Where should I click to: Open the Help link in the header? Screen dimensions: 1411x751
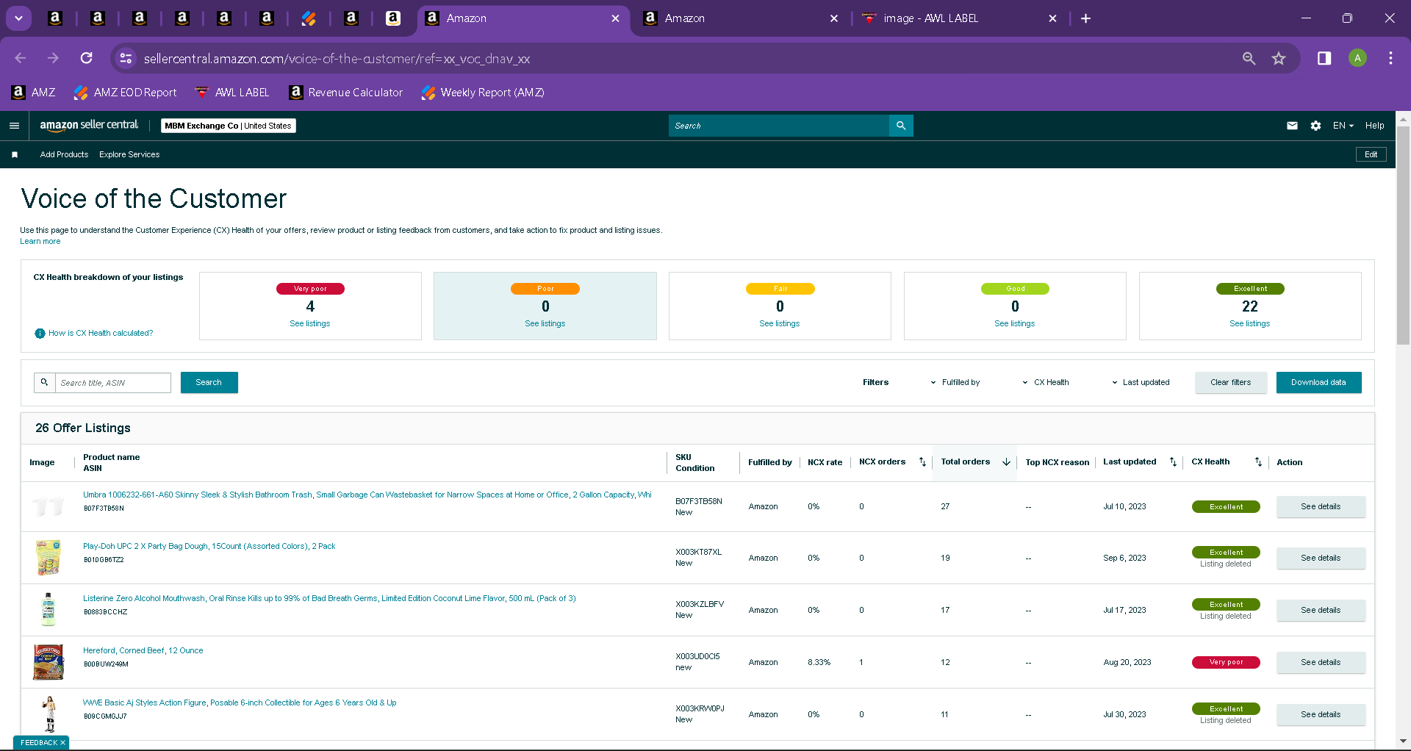pos(1374,126)
